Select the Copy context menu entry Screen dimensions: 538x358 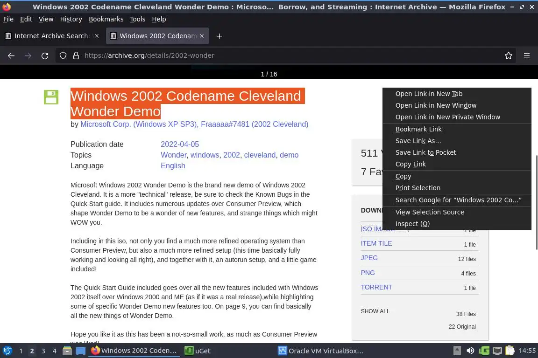[x=457, y=176]
